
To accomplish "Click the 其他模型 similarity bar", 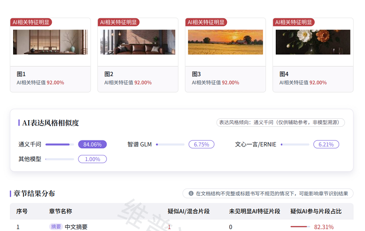I will [x=60, y=159].
